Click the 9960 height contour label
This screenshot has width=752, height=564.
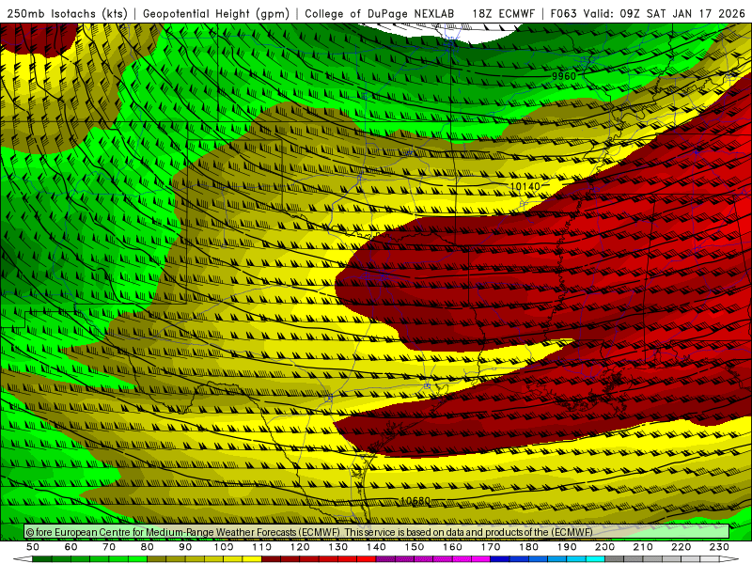coord(563,76)
